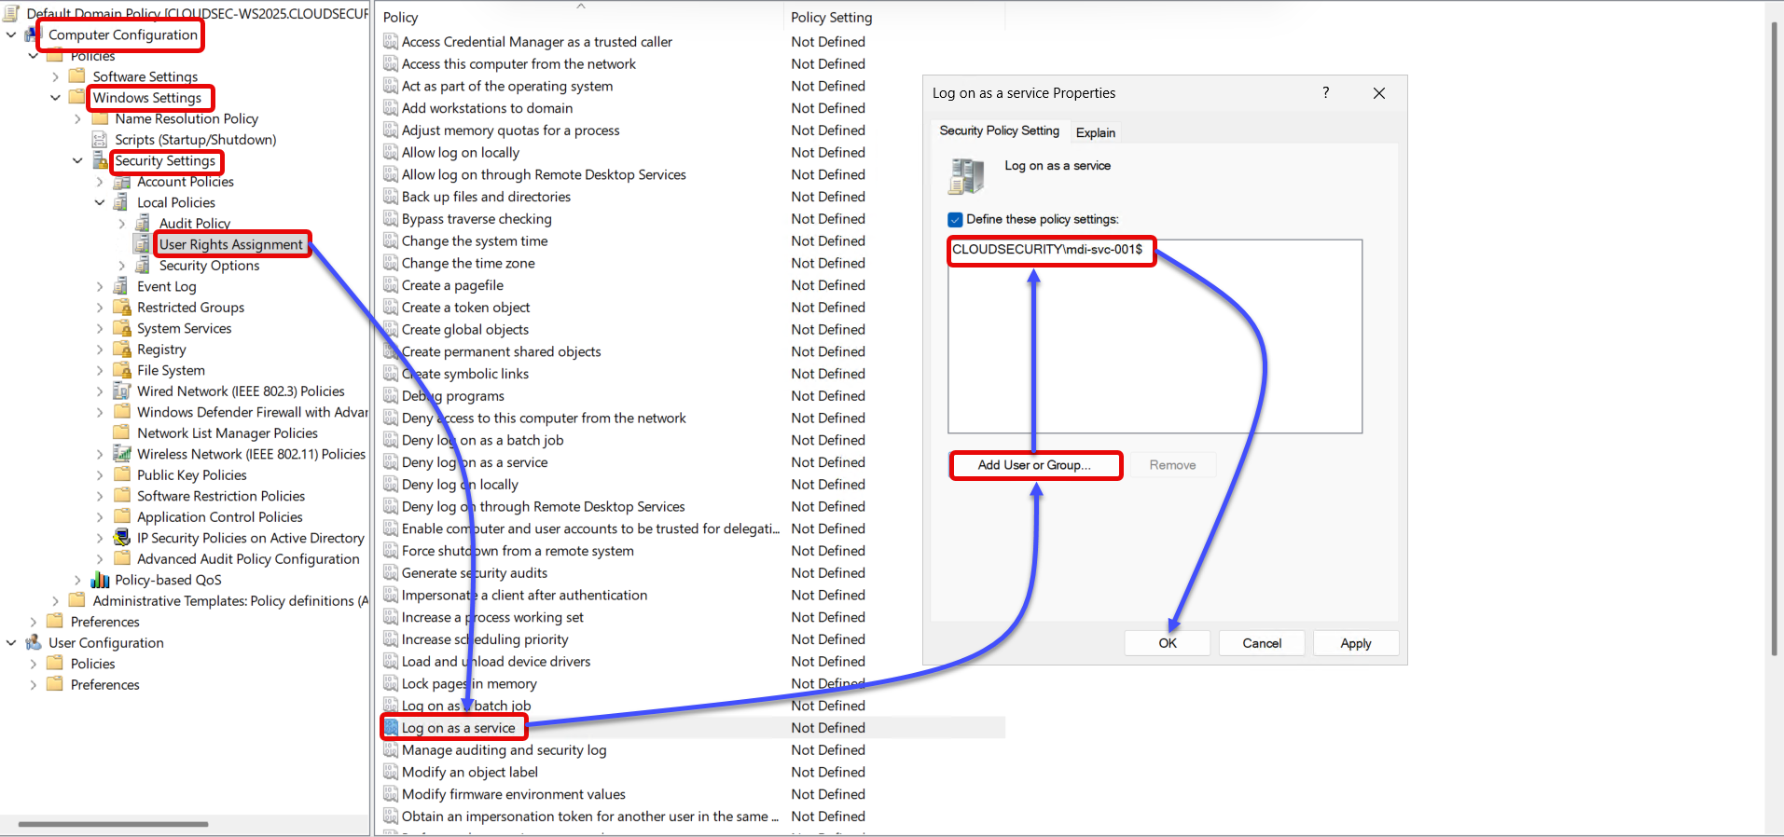This screenshot has width=1784, height=837.
Task: Click the IP Security Policies icon
Action: (x=121, y=538)
